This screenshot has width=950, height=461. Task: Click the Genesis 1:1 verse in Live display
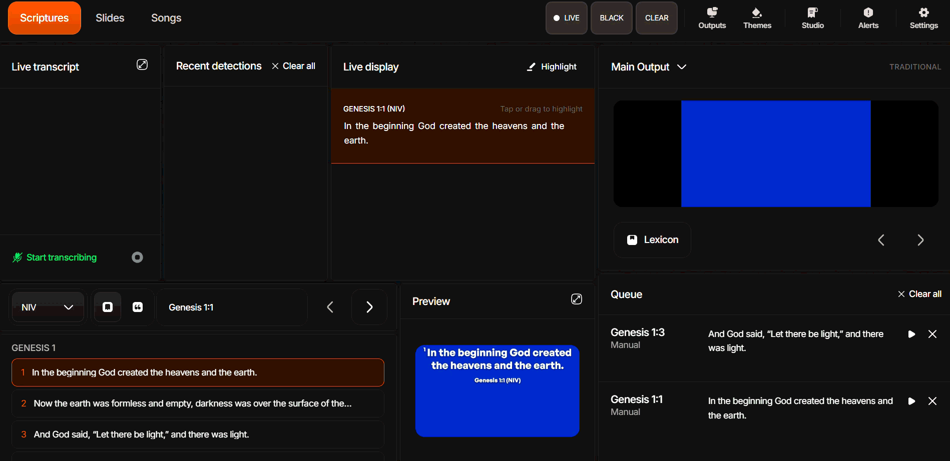pyautogui.click(x=462, y=126)
